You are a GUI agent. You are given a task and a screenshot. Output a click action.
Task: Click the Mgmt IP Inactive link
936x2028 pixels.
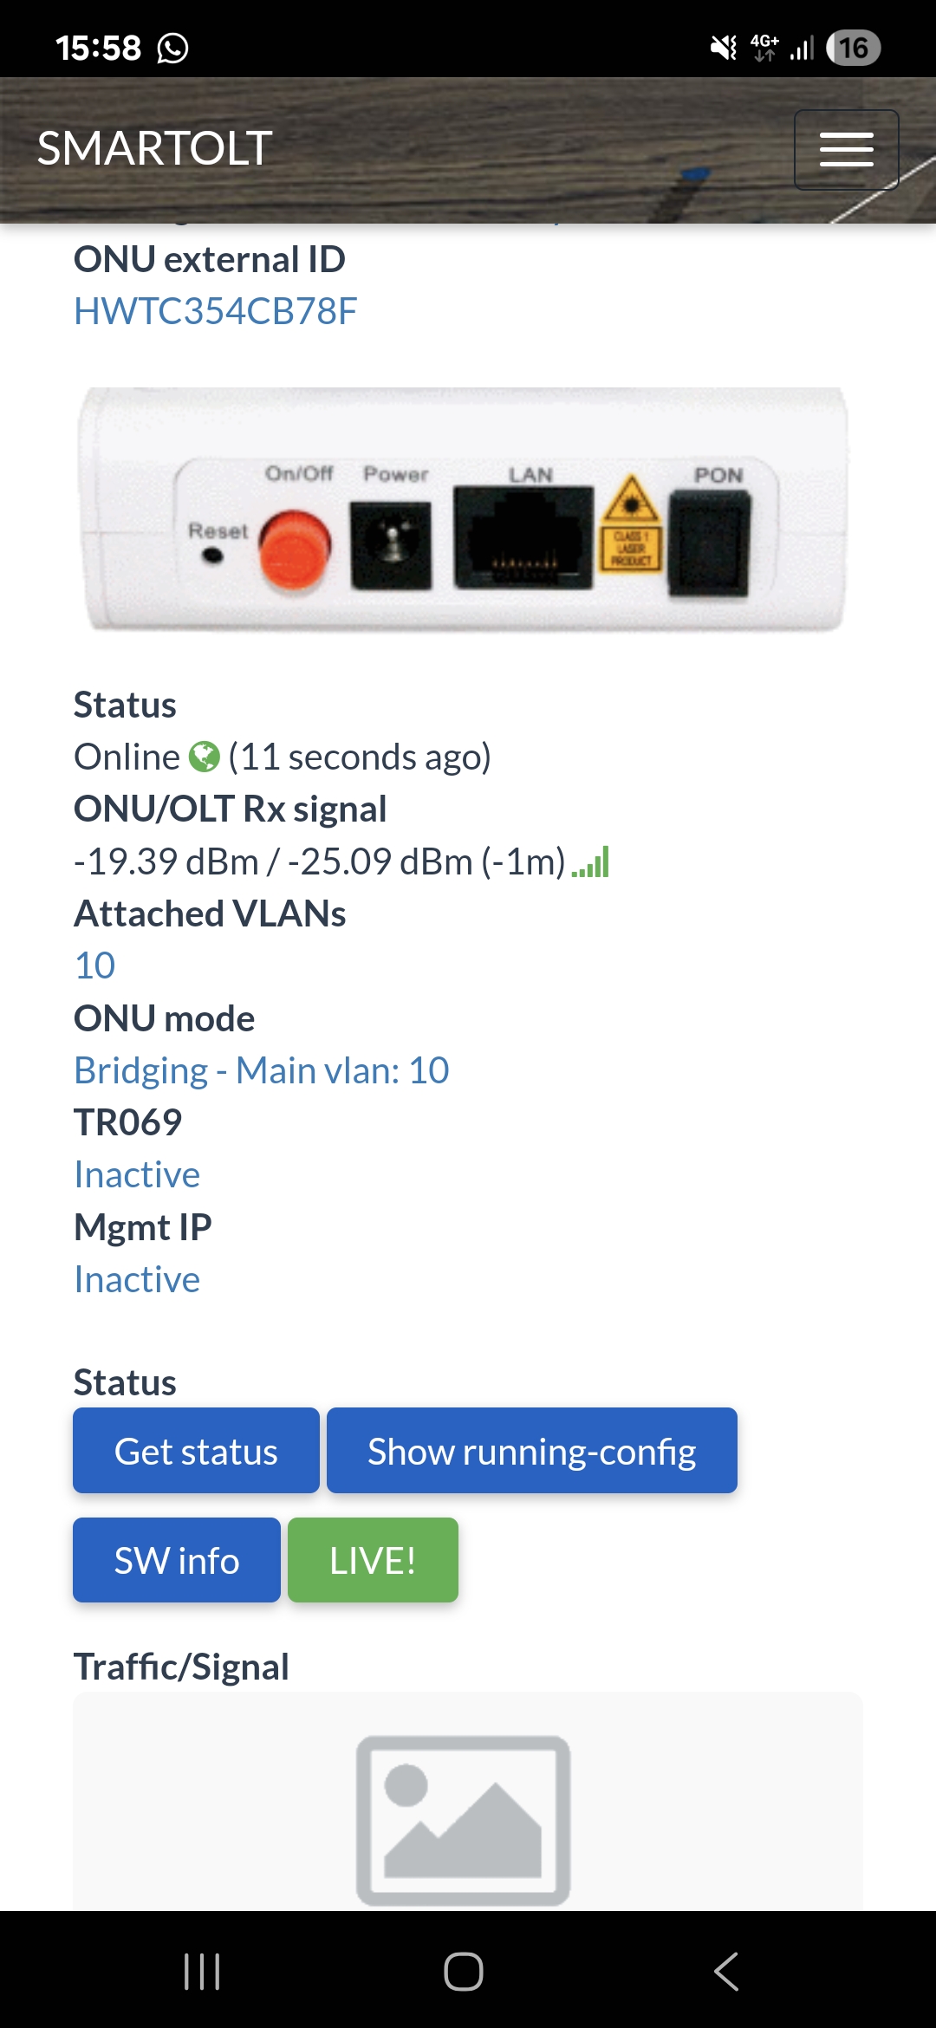[137, 1279]
